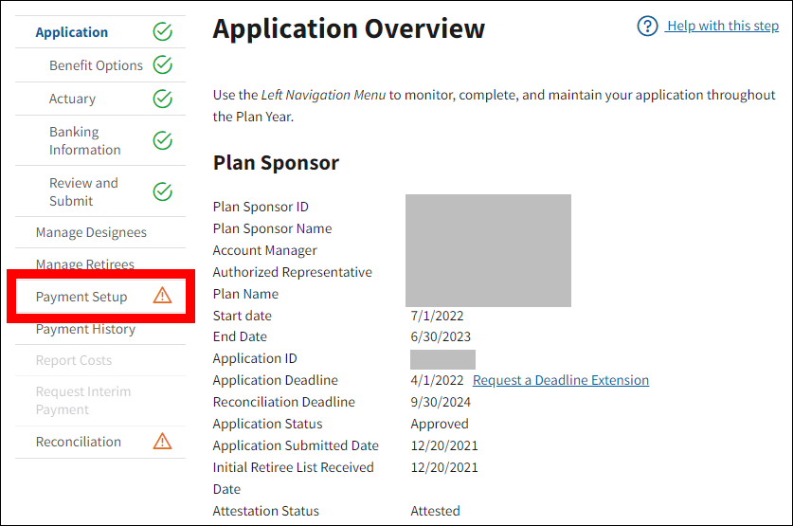Open the Help with this step link
The image size is (793, 526).
(x=722, y=26)
